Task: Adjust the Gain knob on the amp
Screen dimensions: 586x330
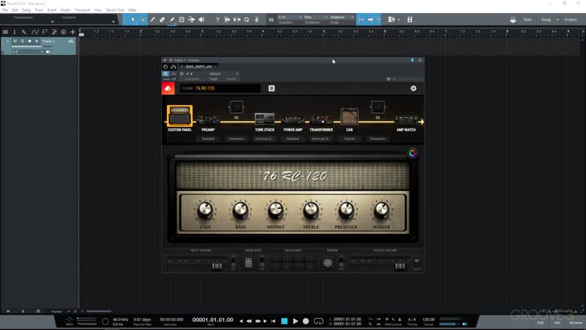Action: point(205,210)
